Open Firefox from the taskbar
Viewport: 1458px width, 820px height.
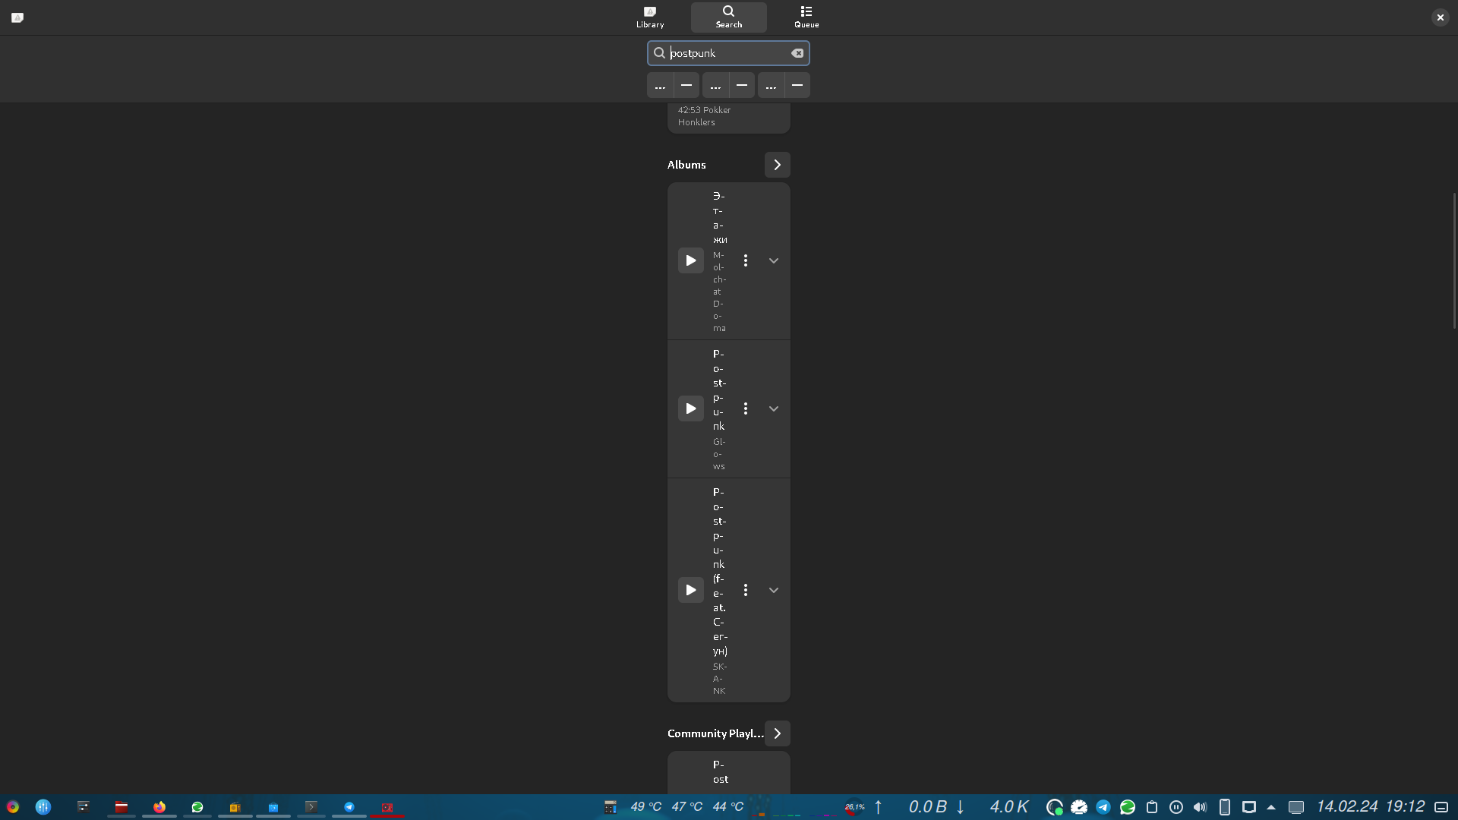[159, 807]
